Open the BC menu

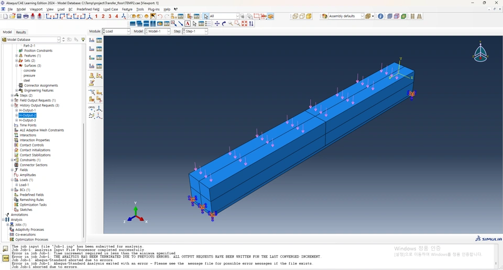point(70,9)
